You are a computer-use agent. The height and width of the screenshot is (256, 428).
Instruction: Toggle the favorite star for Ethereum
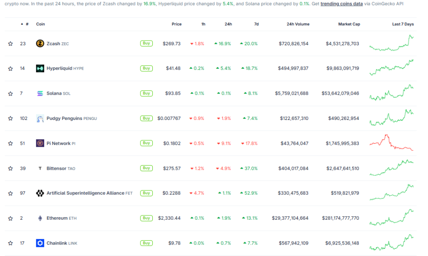pos(10,218)
